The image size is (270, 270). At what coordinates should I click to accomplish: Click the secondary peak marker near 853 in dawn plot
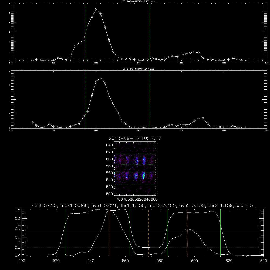(x=194, y=52)
